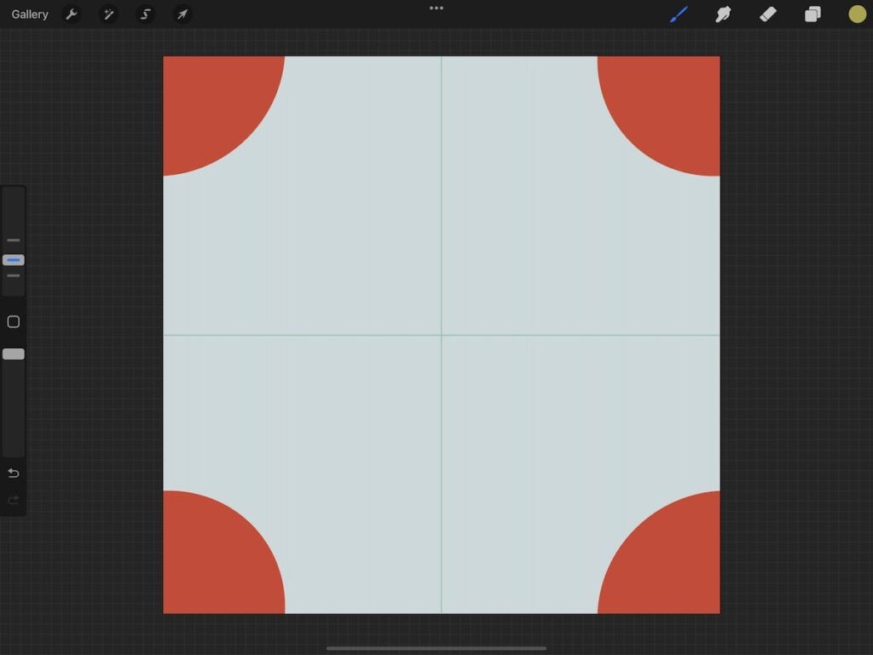Screen dimensions: 873x655
Task: Activate the Transform arrow tool
Action: coord(182,14)
